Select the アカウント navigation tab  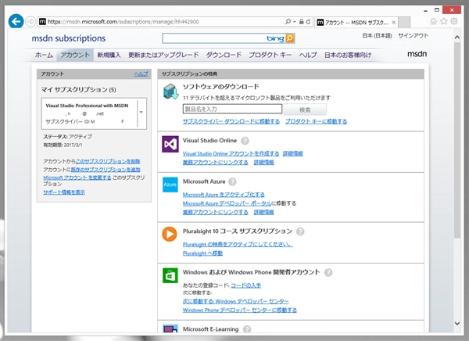(x=75, y=55)
